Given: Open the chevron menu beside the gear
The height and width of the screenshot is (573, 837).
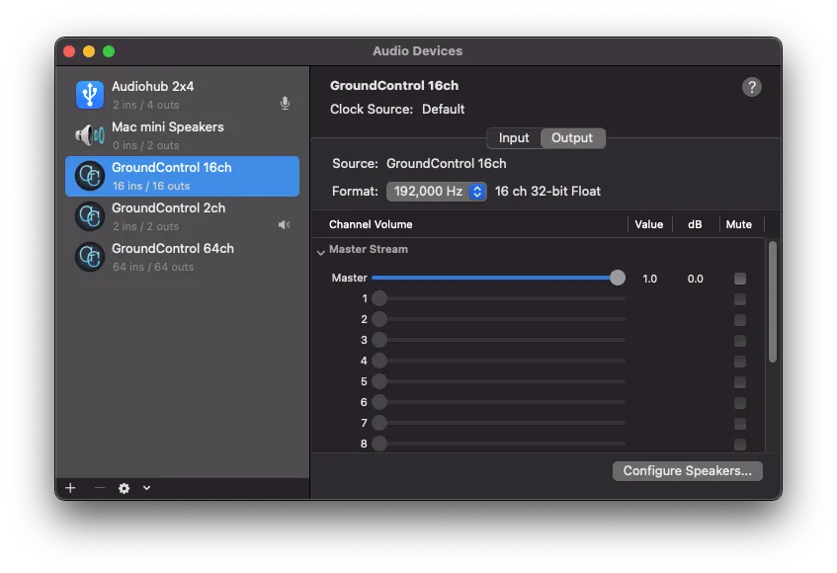Looking at the screenshot, I should [x=146, y=488].
